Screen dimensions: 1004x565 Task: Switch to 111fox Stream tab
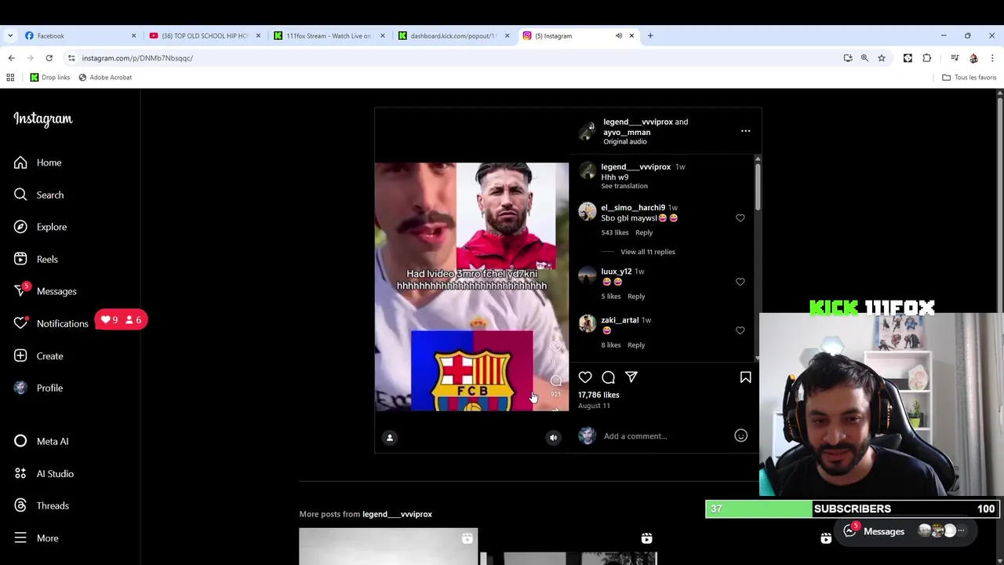click(x=328, y=35)
